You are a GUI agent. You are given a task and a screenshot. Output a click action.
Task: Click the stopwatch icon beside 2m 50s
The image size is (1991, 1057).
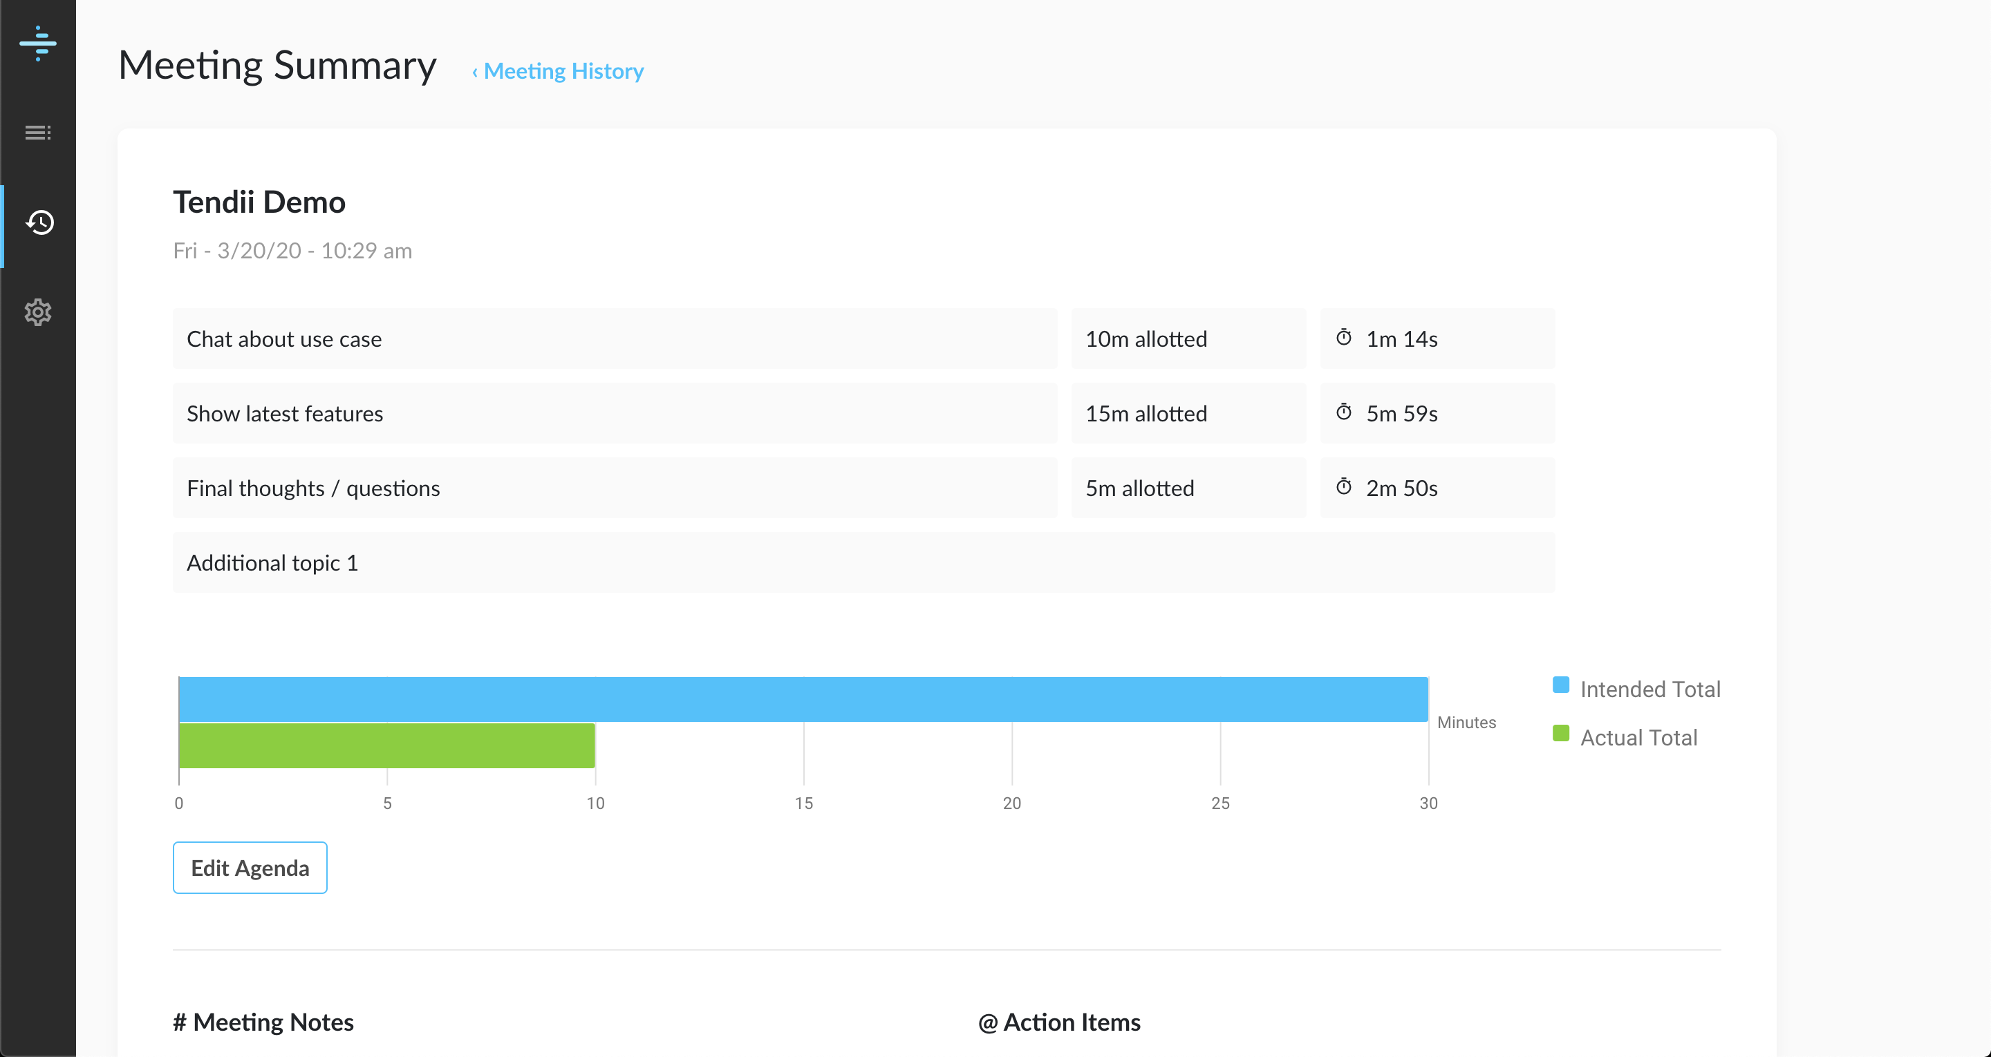(x=1344, y=487)
